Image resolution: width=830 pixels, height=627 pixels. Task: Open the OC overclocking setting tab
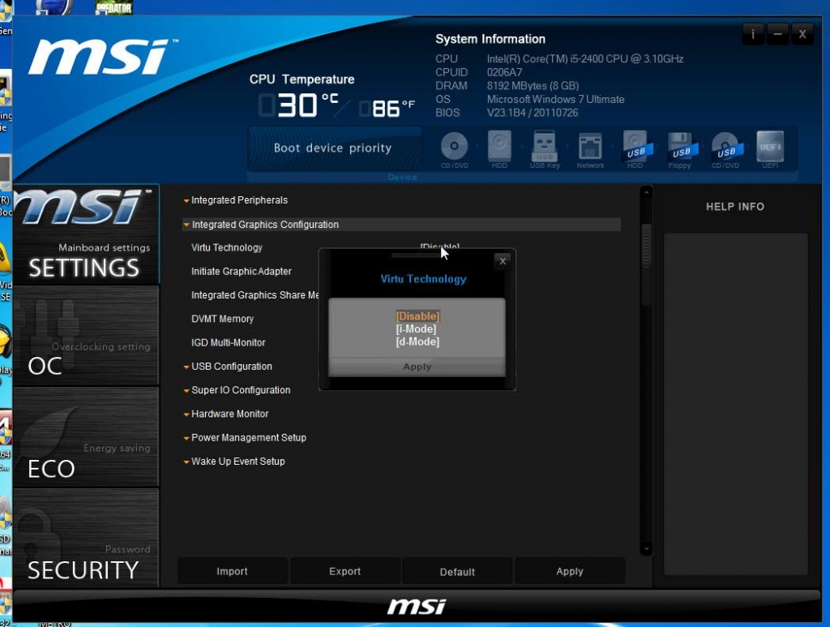(x=86, y=335)
